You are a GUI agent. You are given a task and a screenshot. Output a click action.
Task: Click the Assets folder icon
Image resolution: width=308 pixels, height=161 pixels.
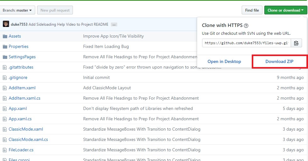pyautogui.click(x=5, y=36)
